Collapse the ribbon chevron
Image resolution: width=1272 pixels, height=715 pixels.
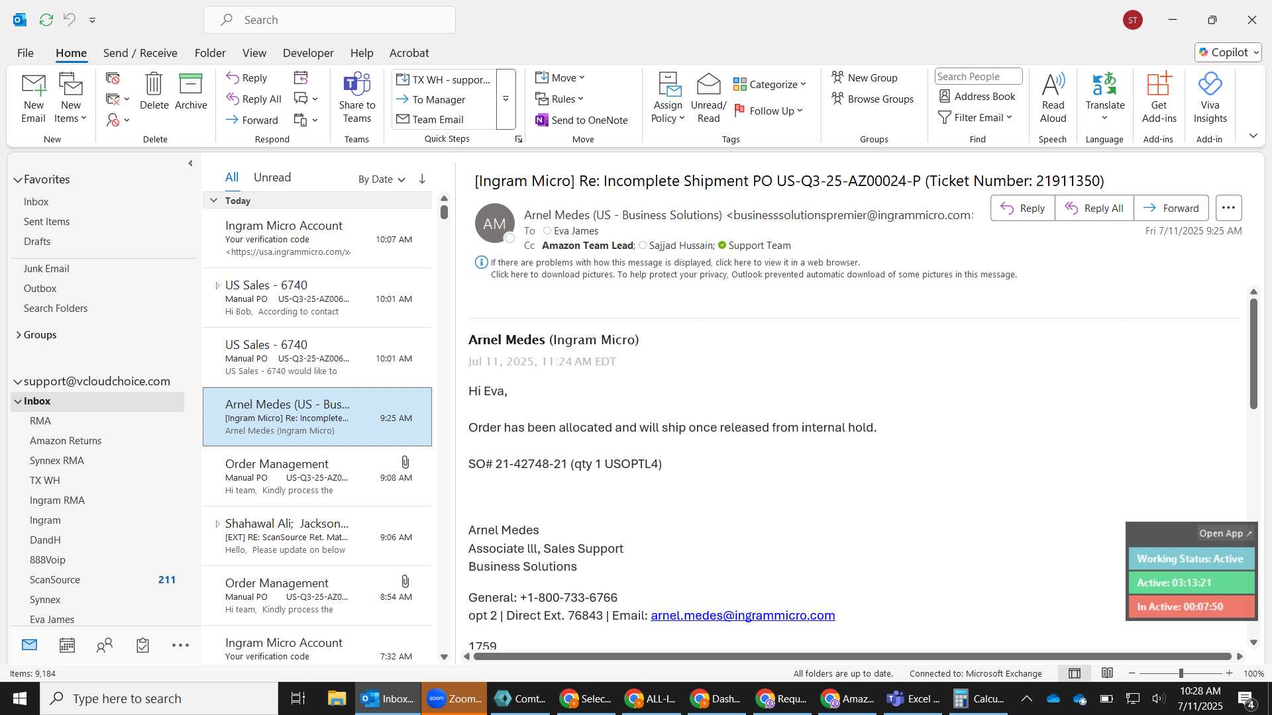point(1253,136)
